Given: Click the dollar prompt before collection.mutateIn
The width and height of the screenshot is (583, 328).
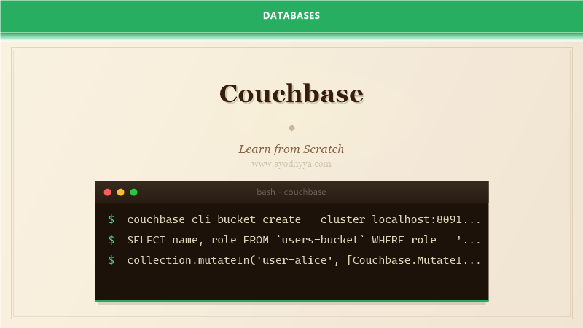Looking at the screenshot, I should [x=111, y=260].
